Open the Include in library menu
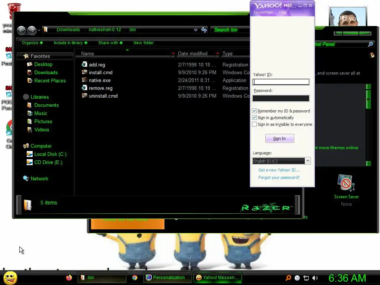 (70, 43)
